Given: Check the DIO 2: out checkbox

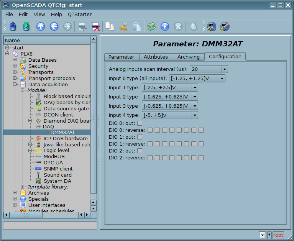Looking at the screenshot, I should (140, 151).
